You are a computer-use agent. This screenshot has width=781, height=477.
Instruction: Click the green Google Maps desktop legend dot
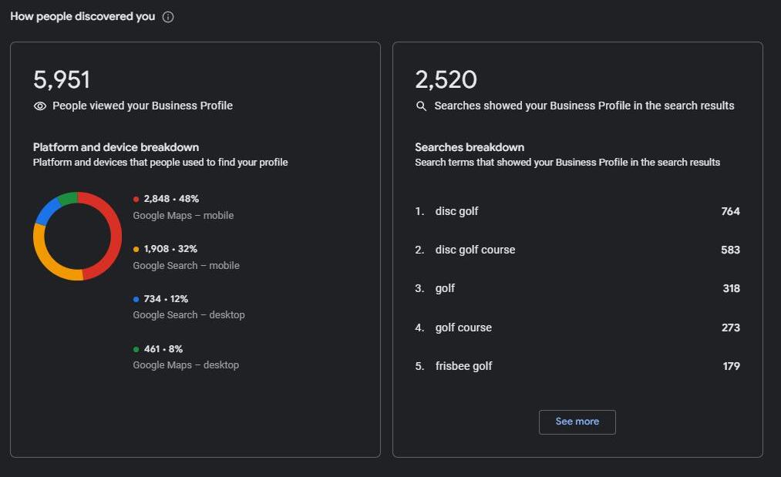pyautogui.click(x=136, y=349)
